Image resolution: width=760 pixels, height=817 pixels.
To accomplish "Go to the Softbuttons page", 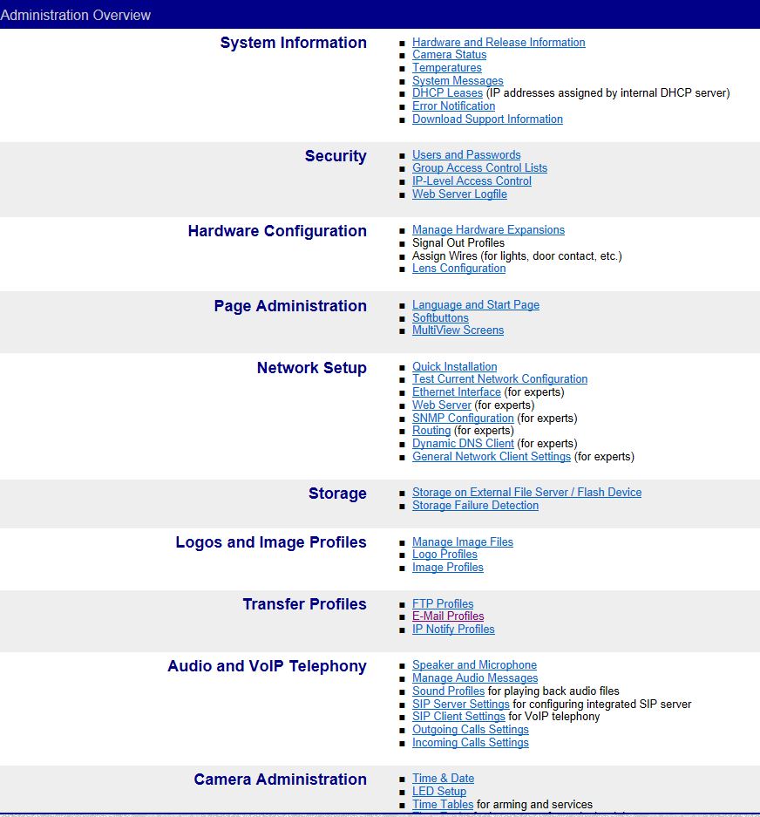I will coord(440,318).
